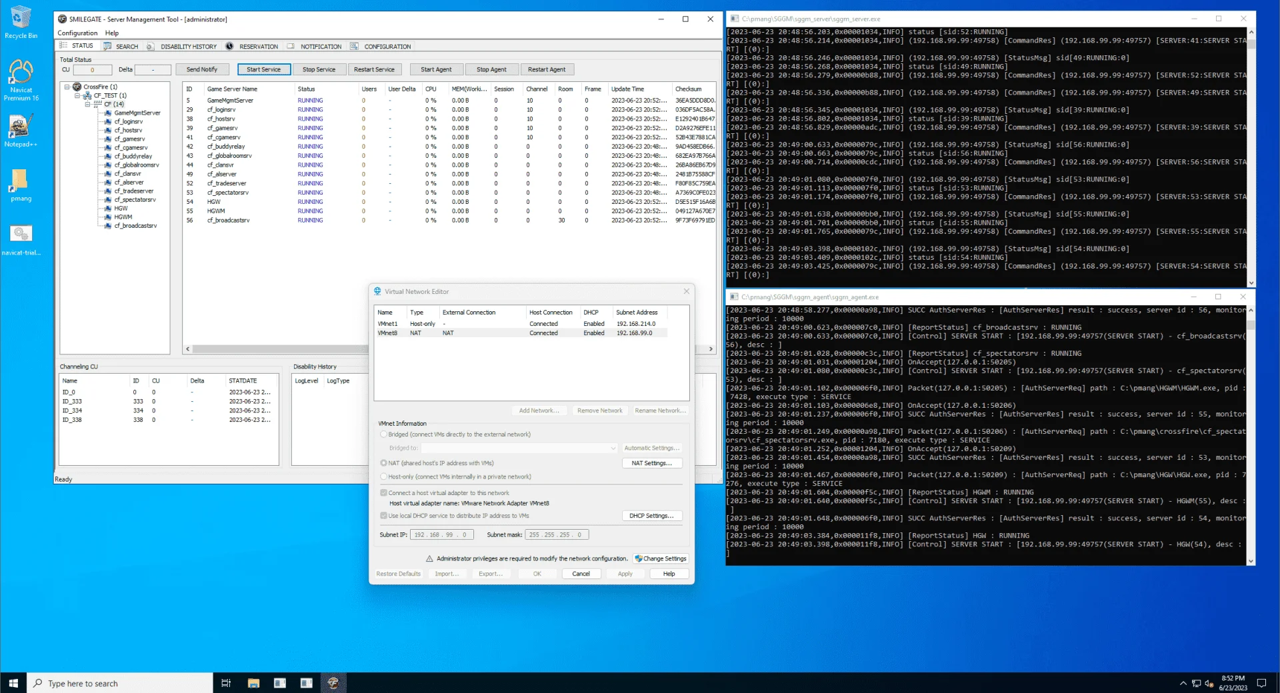Viewport: 1280px width, 693px height.
Task: Open the Bridged to dropdown
Action: (x=519, y=448)
